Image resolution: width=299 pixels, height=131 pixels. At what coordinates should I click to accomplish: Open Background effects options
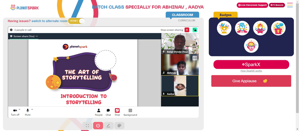tap(130, 112)
